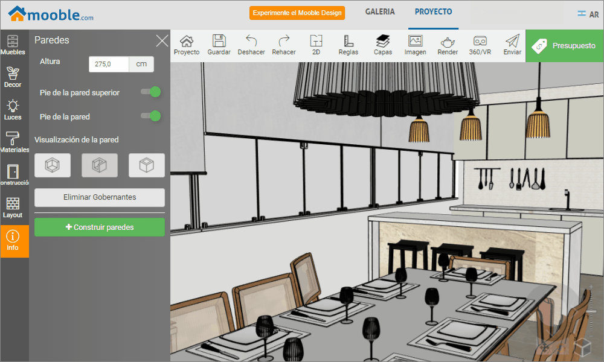This screenshot has width=604, height=362.
Task: Open the GALERIA tab
Action: click(380, 12)
